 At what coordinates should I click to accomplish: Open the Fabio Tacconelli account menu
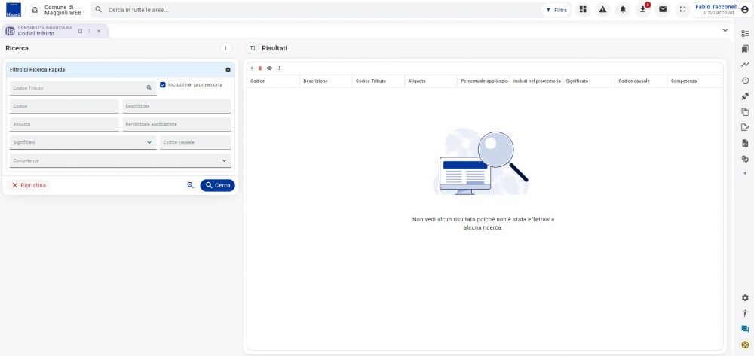[x=722, y=10]
